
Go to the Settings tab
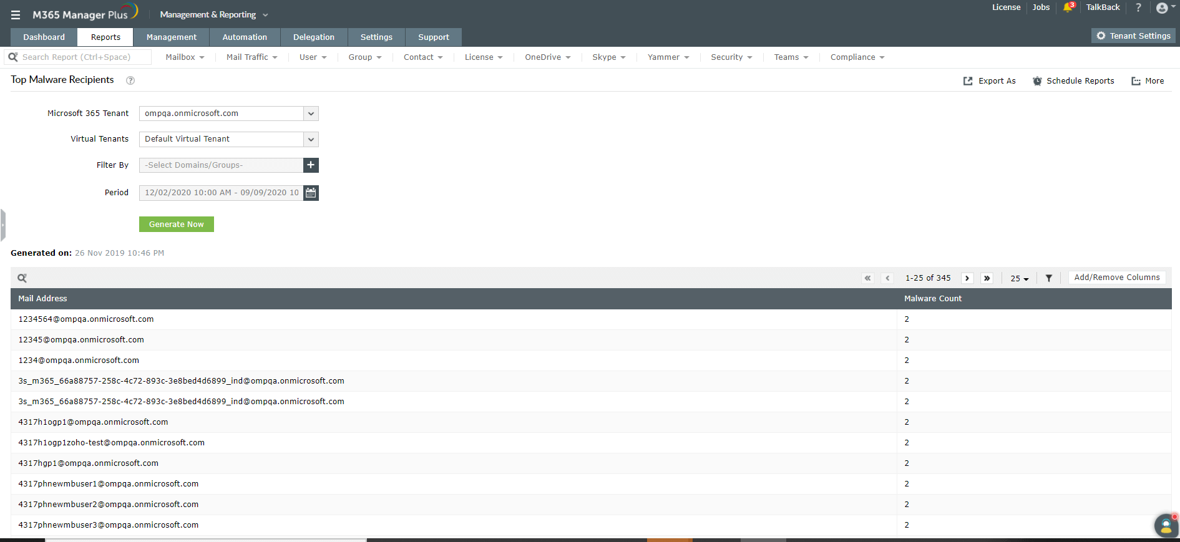[376, 37]
